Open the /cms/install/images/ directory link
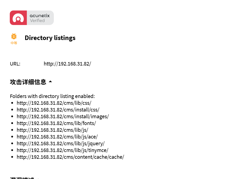This screenshot has height=179, width=232. (63, 116)
